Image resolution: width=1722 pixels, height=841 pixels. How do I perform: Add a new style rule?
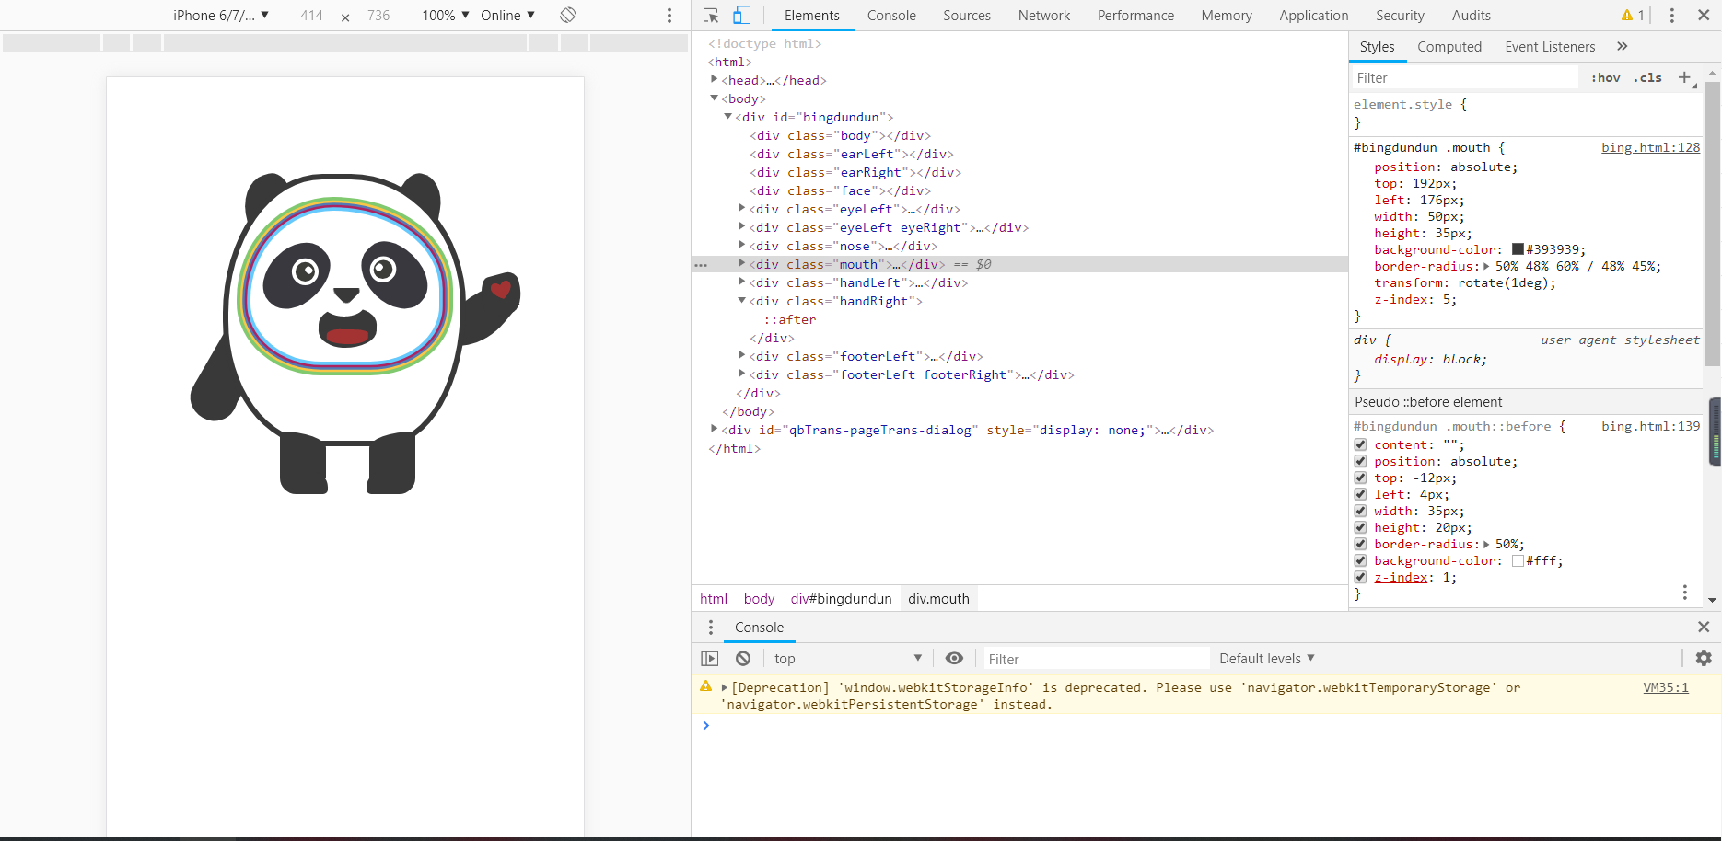(1684, 77)
